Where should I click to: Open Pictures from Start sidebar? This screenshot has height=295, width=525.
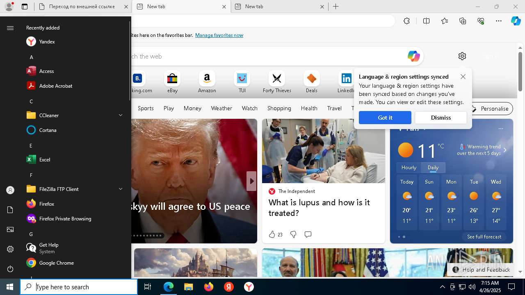10,229
